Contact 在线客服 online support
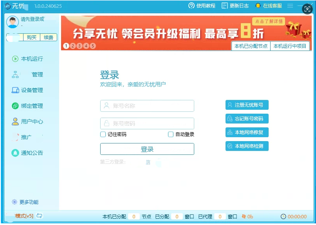The width and height of the screenshot is (316, 225). coord(269,5)
